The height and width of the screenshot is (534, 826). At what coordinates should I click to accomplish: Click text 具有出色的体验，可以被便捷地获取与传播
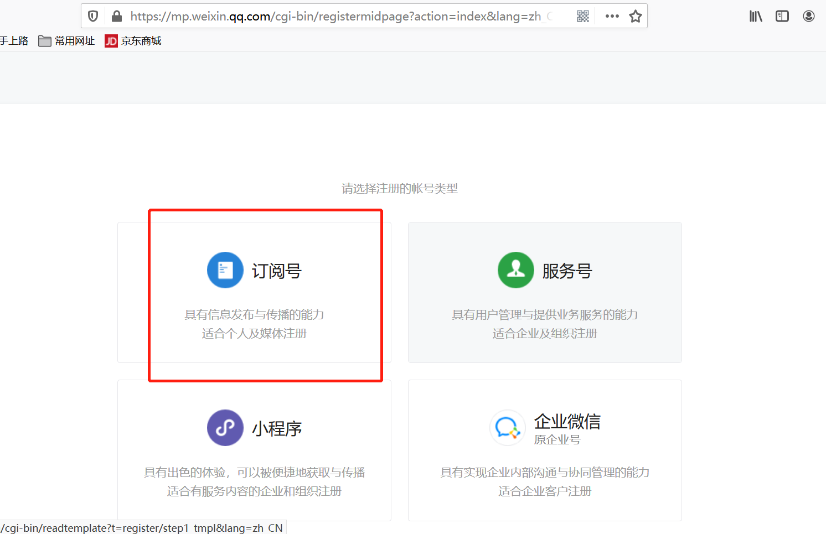[254, 473]
